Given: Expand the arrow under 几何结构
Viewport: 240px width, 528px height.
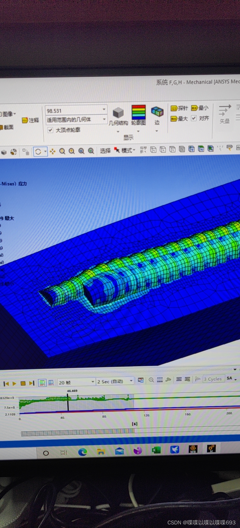Looking at the screenshot, I should [x=118, y=131].
